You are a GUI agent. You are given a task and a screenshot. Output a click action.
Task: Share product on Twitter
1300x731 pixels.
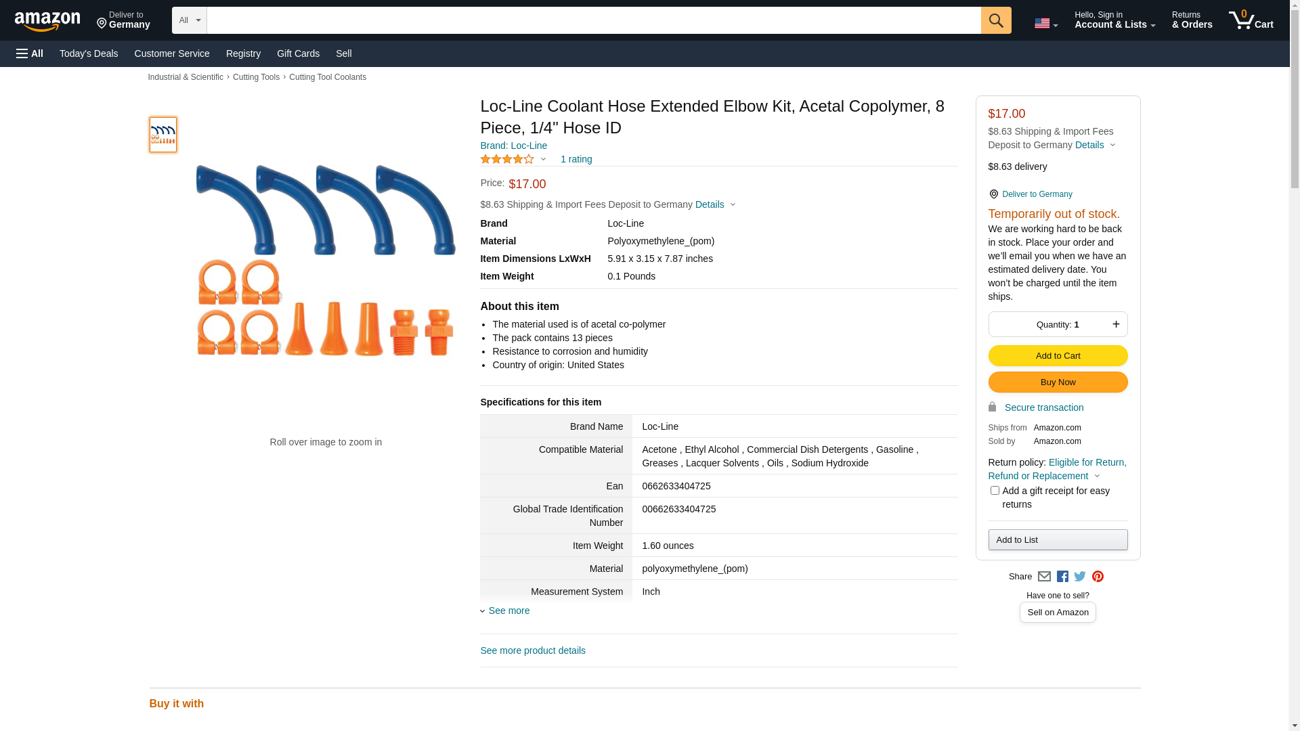pyautogui.click(x=1080, y=576)
